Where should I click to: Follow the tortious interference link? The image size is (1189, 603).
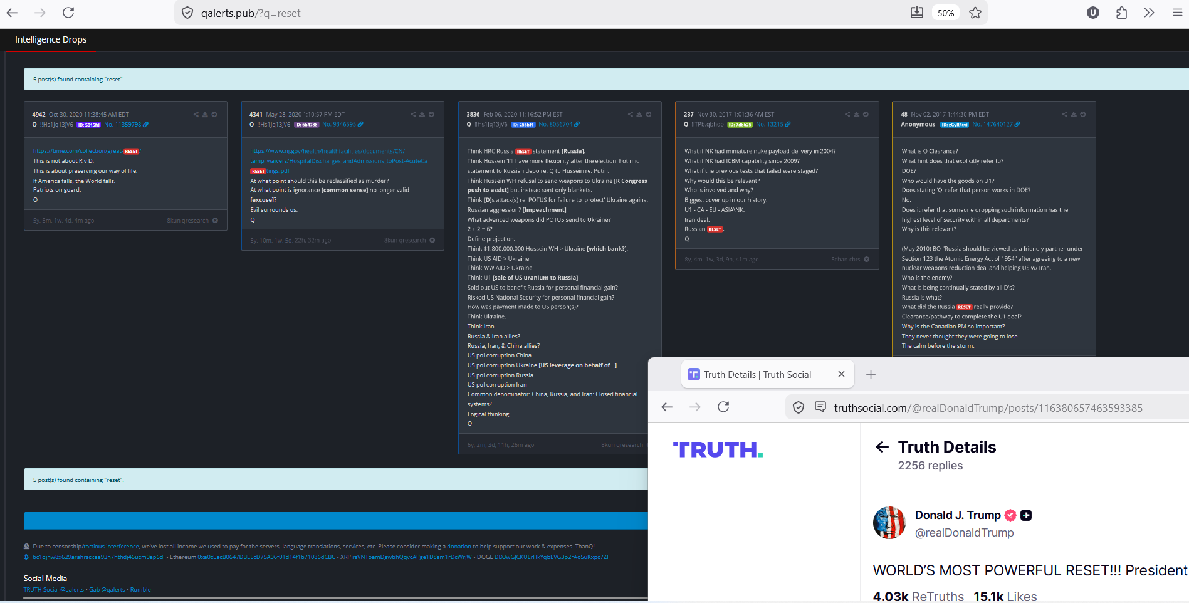[112, 547]
